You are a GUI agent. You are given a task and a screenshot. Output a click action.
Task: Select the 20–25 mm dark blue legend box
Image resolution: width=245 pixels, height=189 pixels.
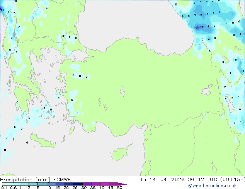69,184
